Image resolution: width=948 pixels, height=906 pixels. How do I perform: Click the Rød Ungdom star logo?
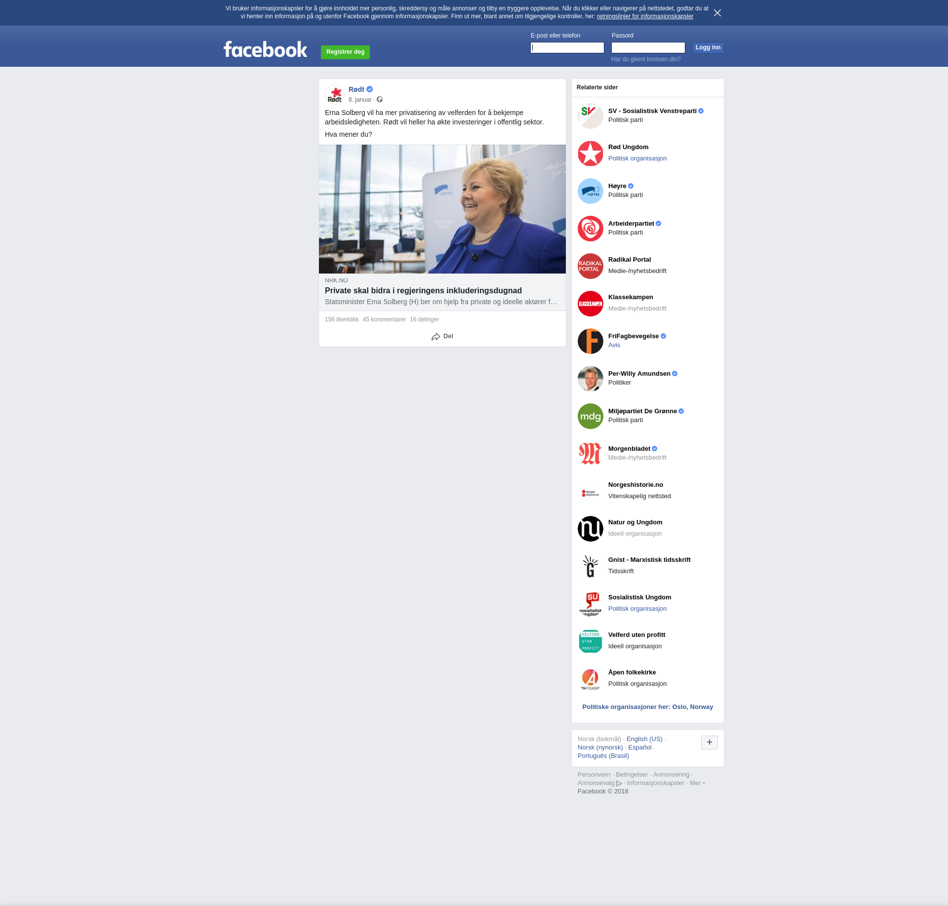pos(591,154)
